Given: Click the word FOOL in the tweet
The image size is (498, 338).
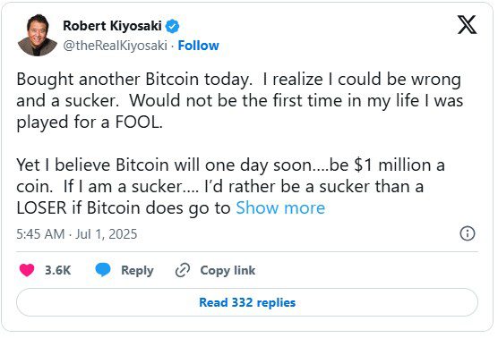Looking at the screenshot, I should 139,122.
